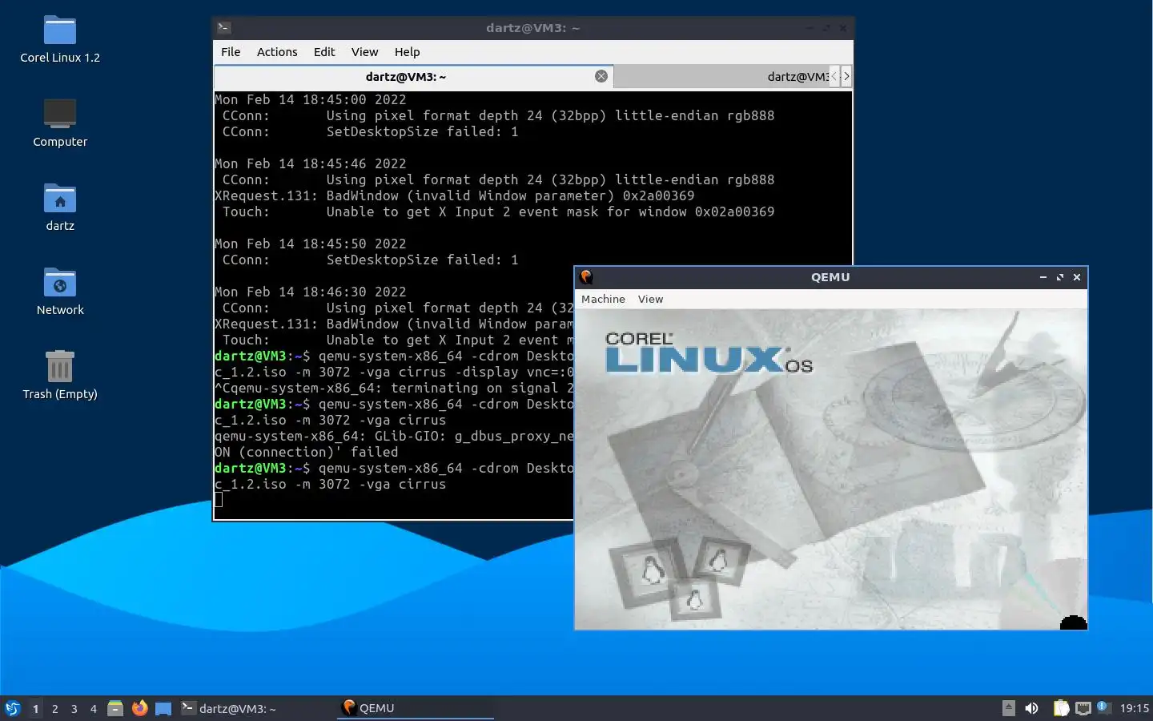Click the terminal cursor at the prompt
This screenshot has height=721, width=1153.
[x=219, y=500]
